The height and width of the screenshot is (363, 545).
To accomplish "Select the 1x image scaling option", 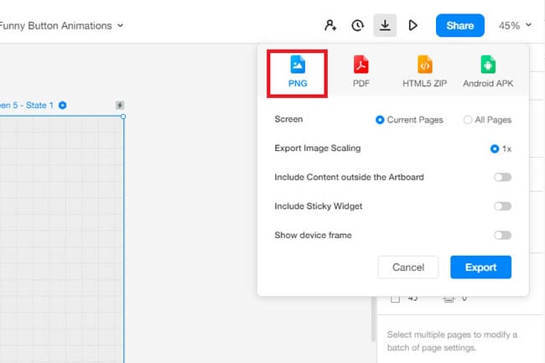I will click(x=501, y=149).
